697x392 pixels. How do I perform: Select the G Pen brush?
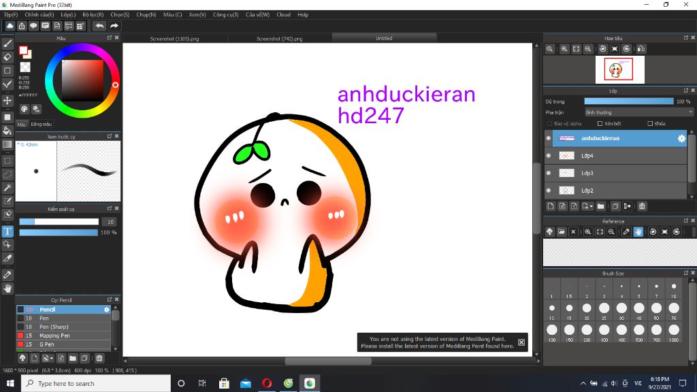click(x=63, y=344)
